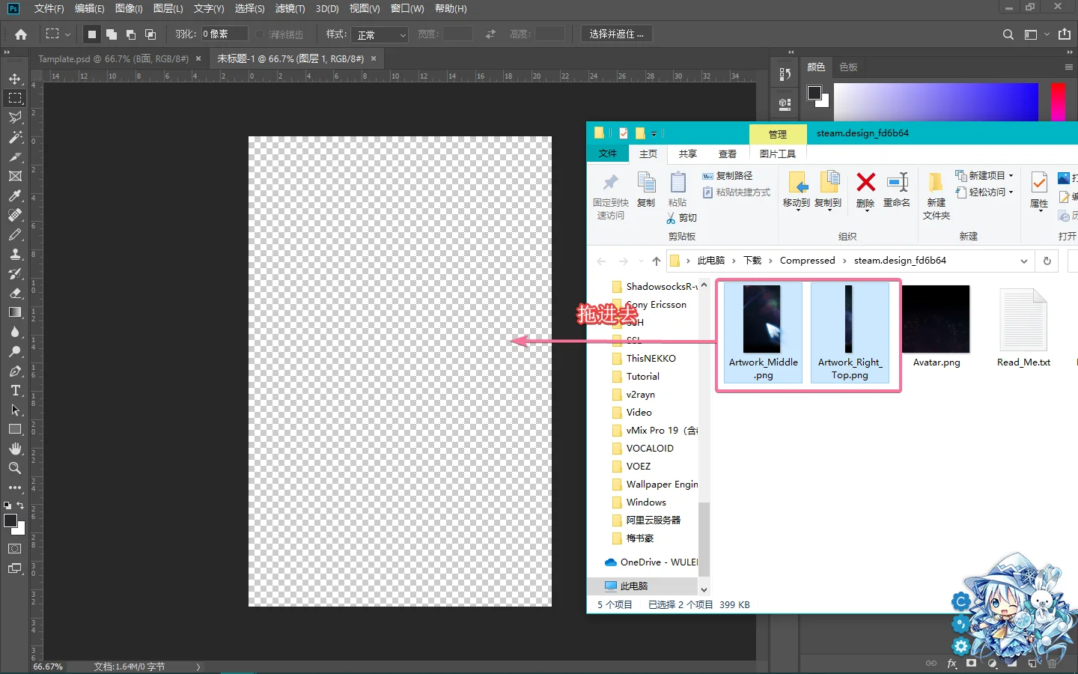This screenshot has width=1078, height=674.
Task: Switch to the 色板 panel tab
Action: [848, 67]
